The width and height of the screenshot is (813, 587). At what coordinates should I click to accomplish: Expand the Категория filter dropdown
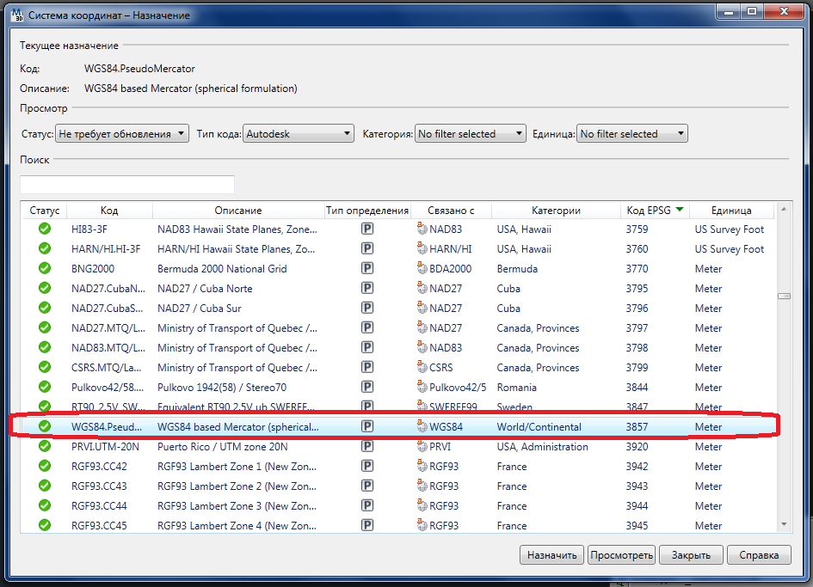[470, 133]
